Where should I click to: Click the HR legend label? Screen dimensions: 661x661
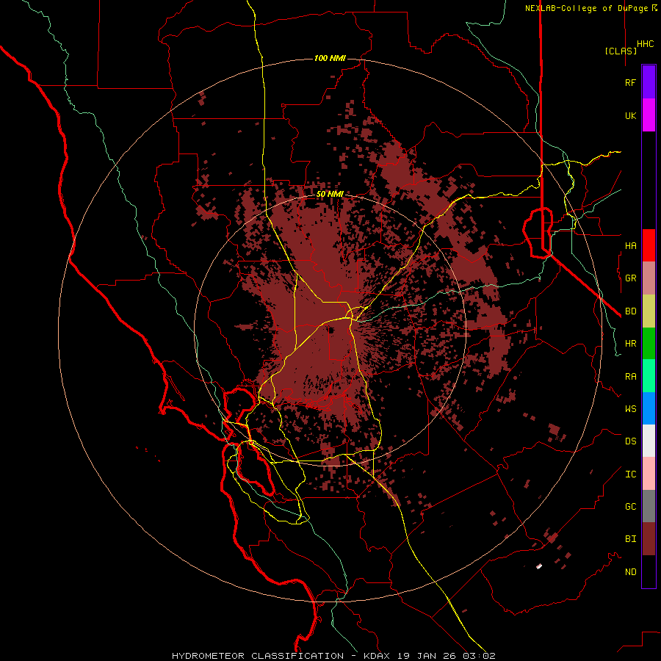[x=630, y=344]
